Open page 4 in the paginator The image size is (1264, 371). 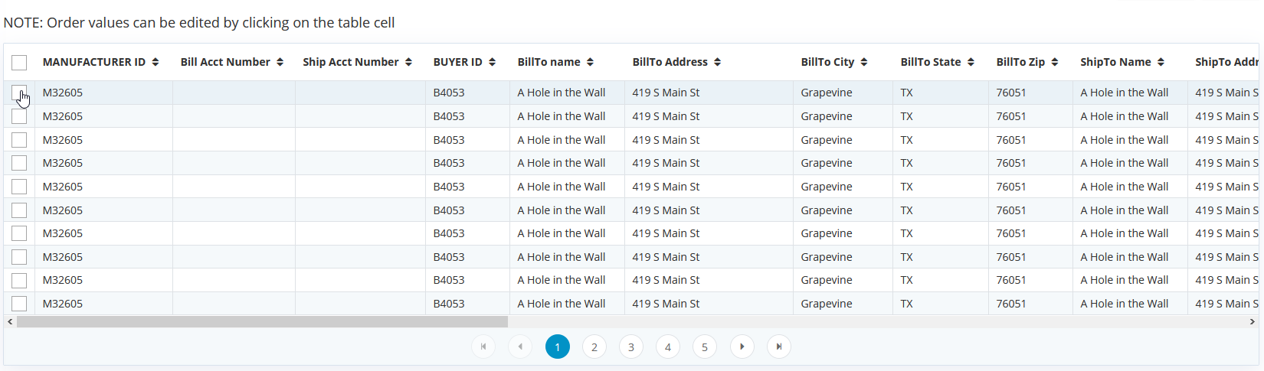(668, 347)
